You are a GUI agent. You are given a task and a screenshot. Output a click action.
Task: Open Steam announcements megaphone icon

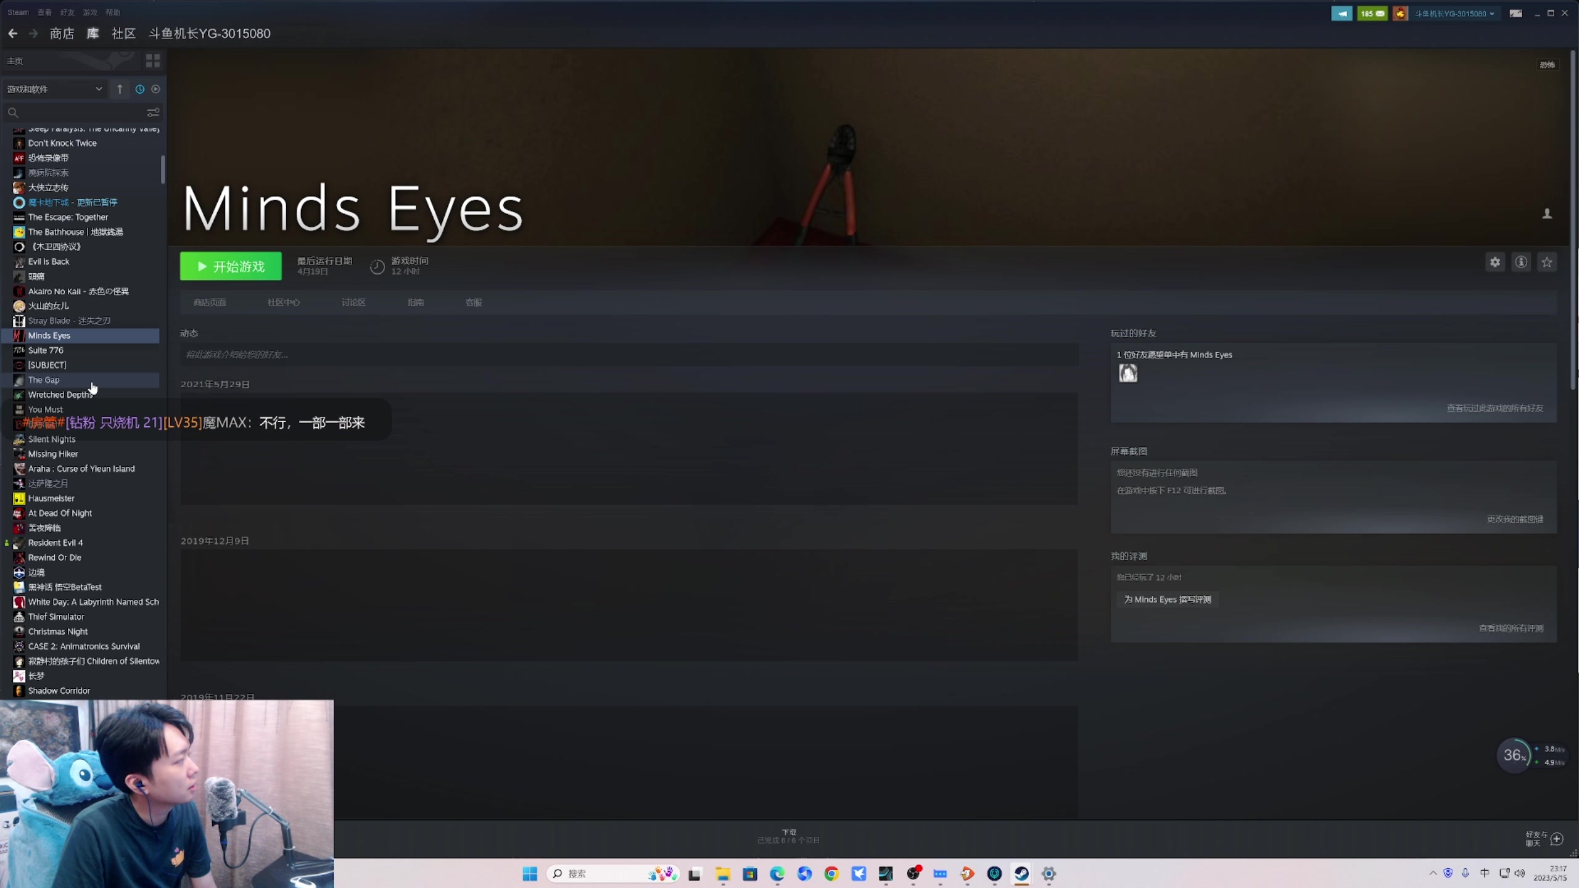coord(1341,13)
